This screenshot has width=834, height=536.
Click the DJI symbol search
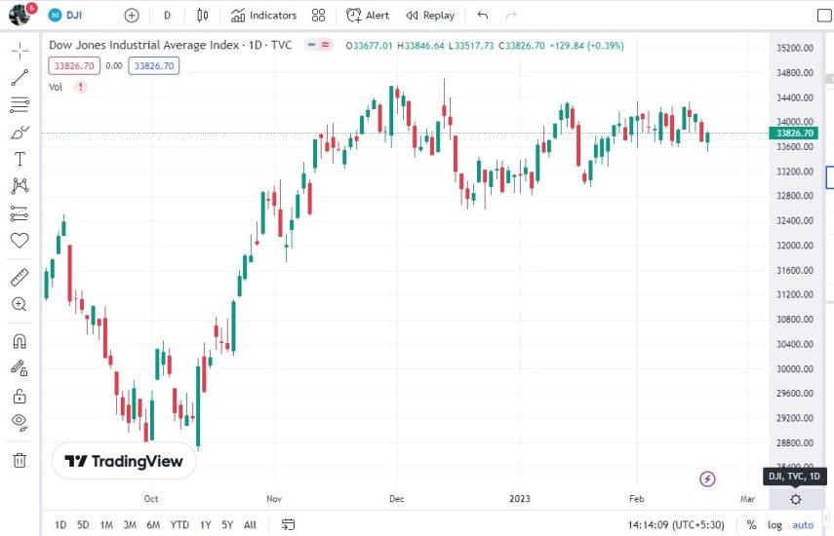click(x=65, y=15)
